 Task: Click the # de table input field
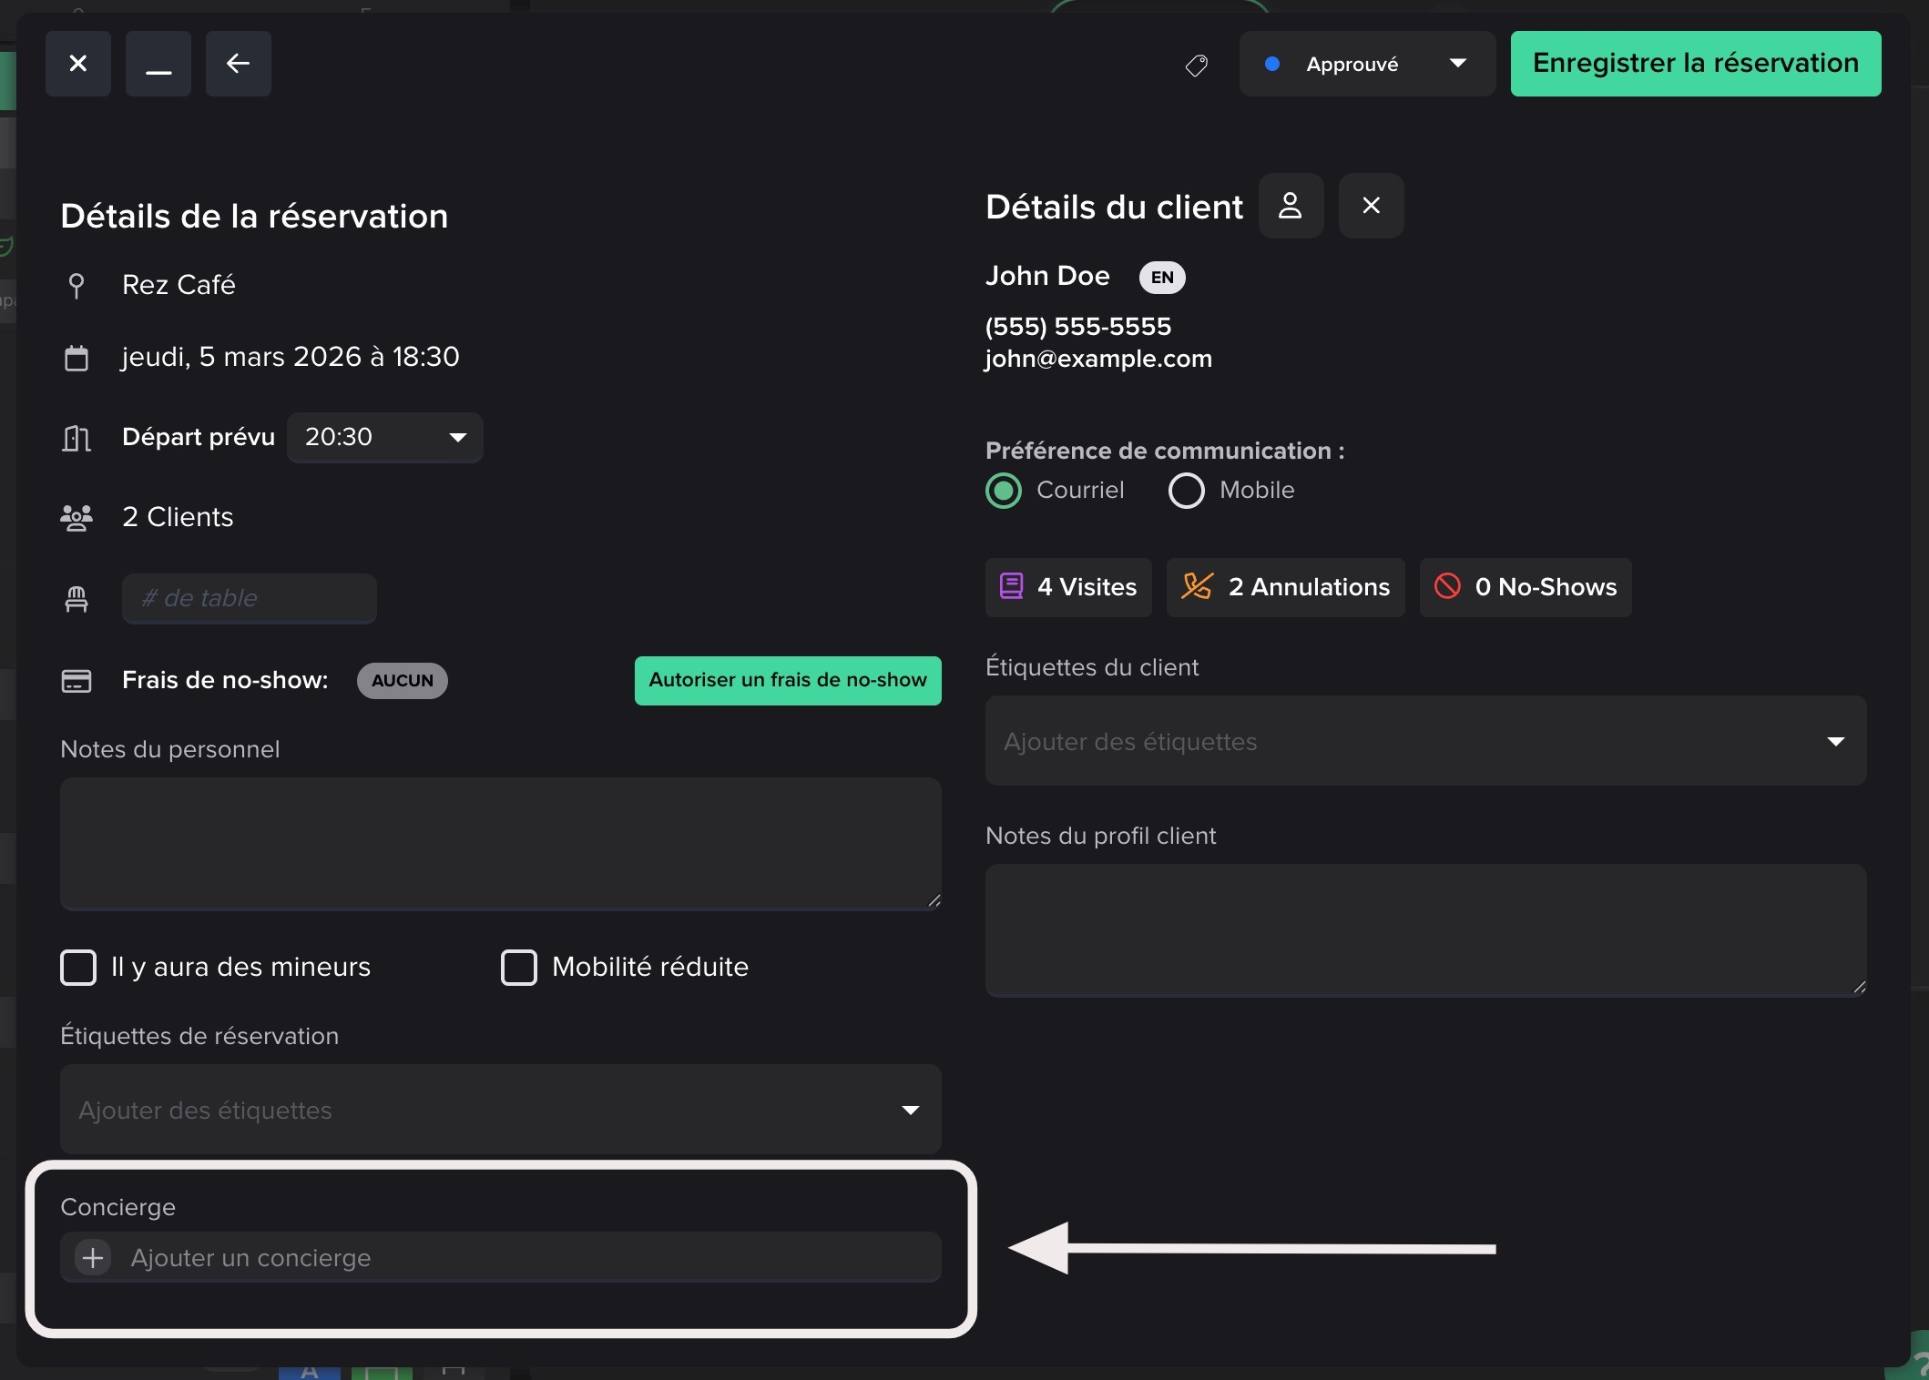(x=249, y=598)
